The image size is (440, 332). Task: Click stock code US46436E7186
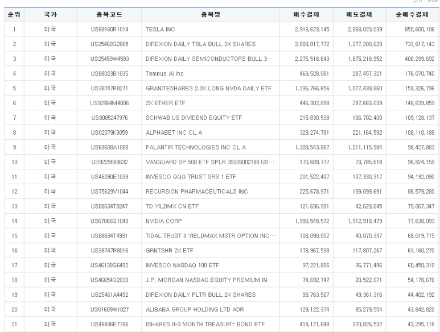click(109, 325)
